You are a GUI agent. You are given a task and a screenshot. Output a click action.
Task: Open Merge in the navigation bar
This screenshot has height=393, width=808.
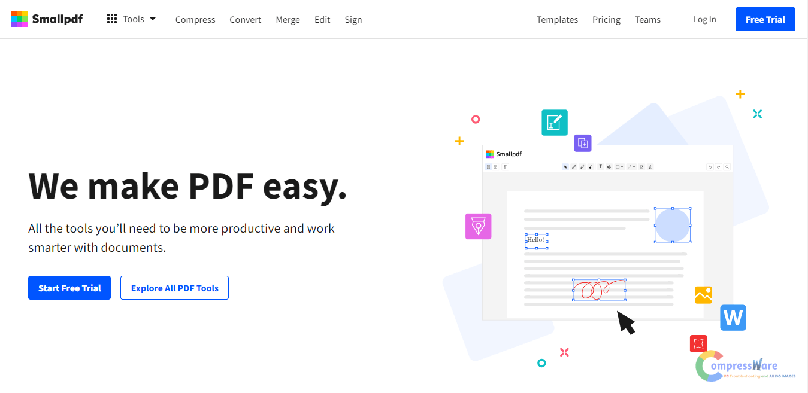(288, 20)
